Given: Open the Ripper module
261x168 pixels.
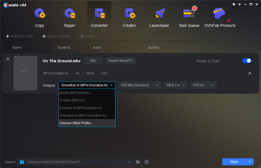Looking at the screenshot, I should (x=69, y=18).
